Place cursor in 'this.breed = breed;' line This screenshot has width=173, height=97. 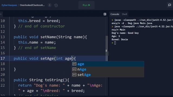coord(39,21)
